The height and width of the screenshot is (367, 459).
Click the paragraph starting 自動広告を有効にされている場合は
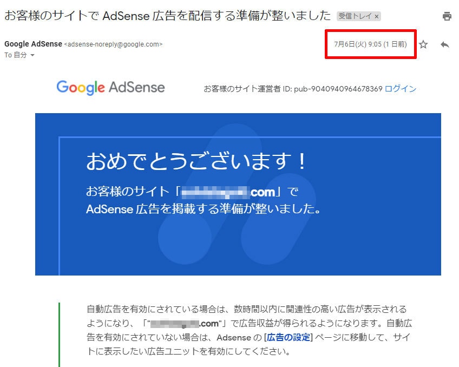249,330
